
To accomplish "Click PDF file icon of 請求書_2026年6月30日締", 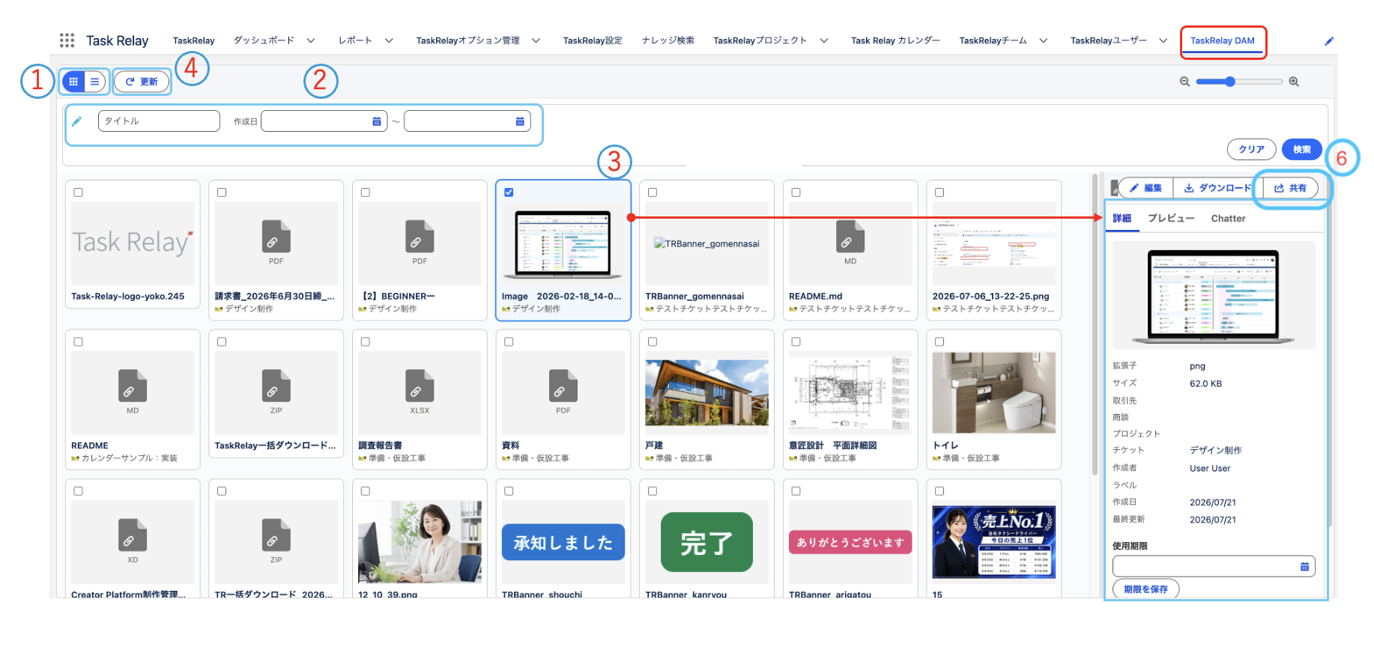I will tap(276, 237).
